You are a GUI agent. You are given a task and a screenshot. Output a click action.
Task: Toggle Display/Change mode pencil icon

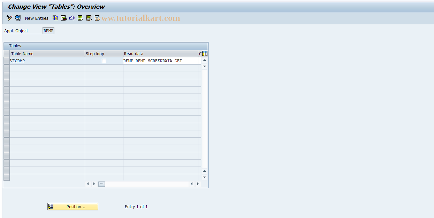pyautogui.click(x=9, y=18)
